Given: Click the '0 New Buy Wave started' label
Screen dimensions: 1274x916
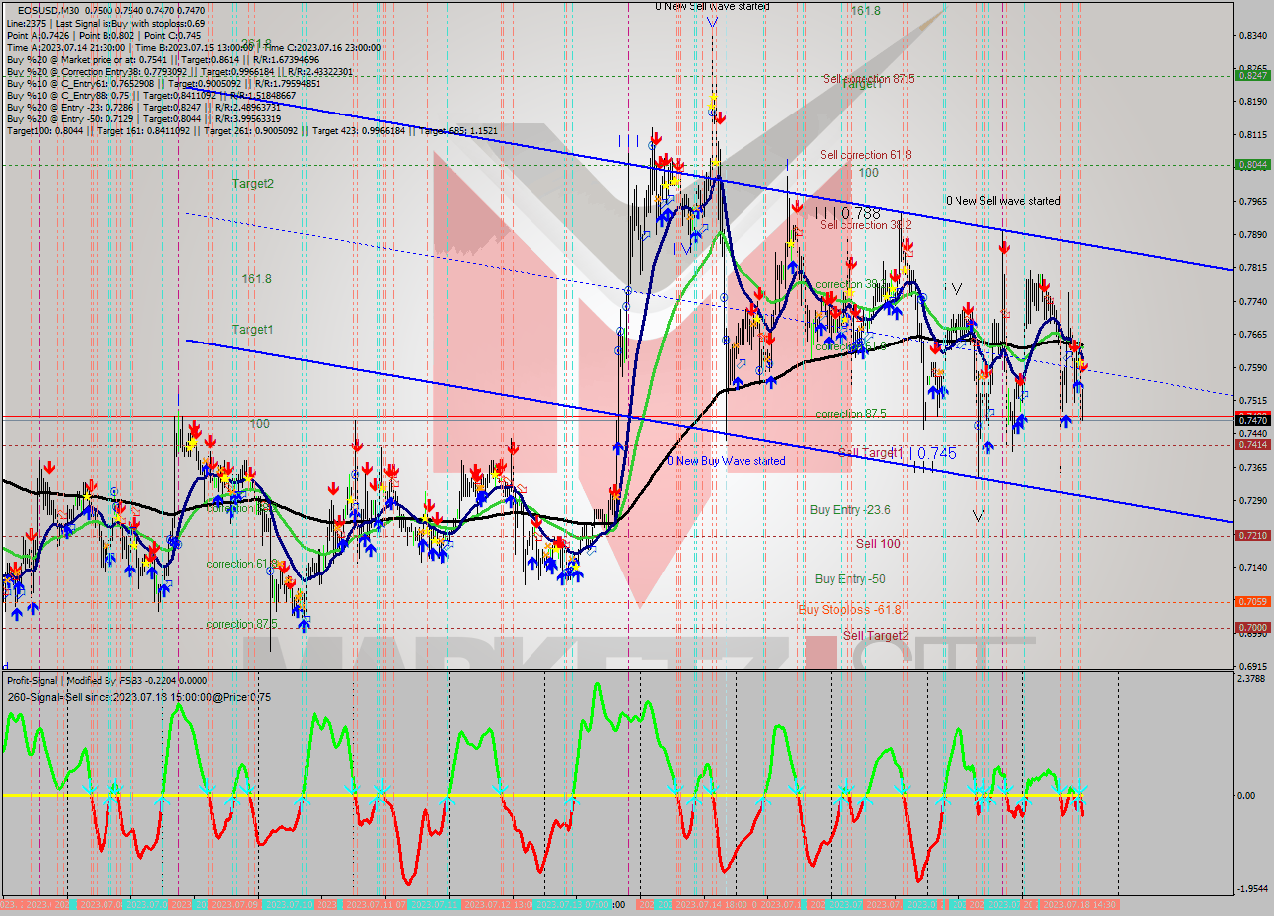Looking at the screenshot, I should point(726,461).
